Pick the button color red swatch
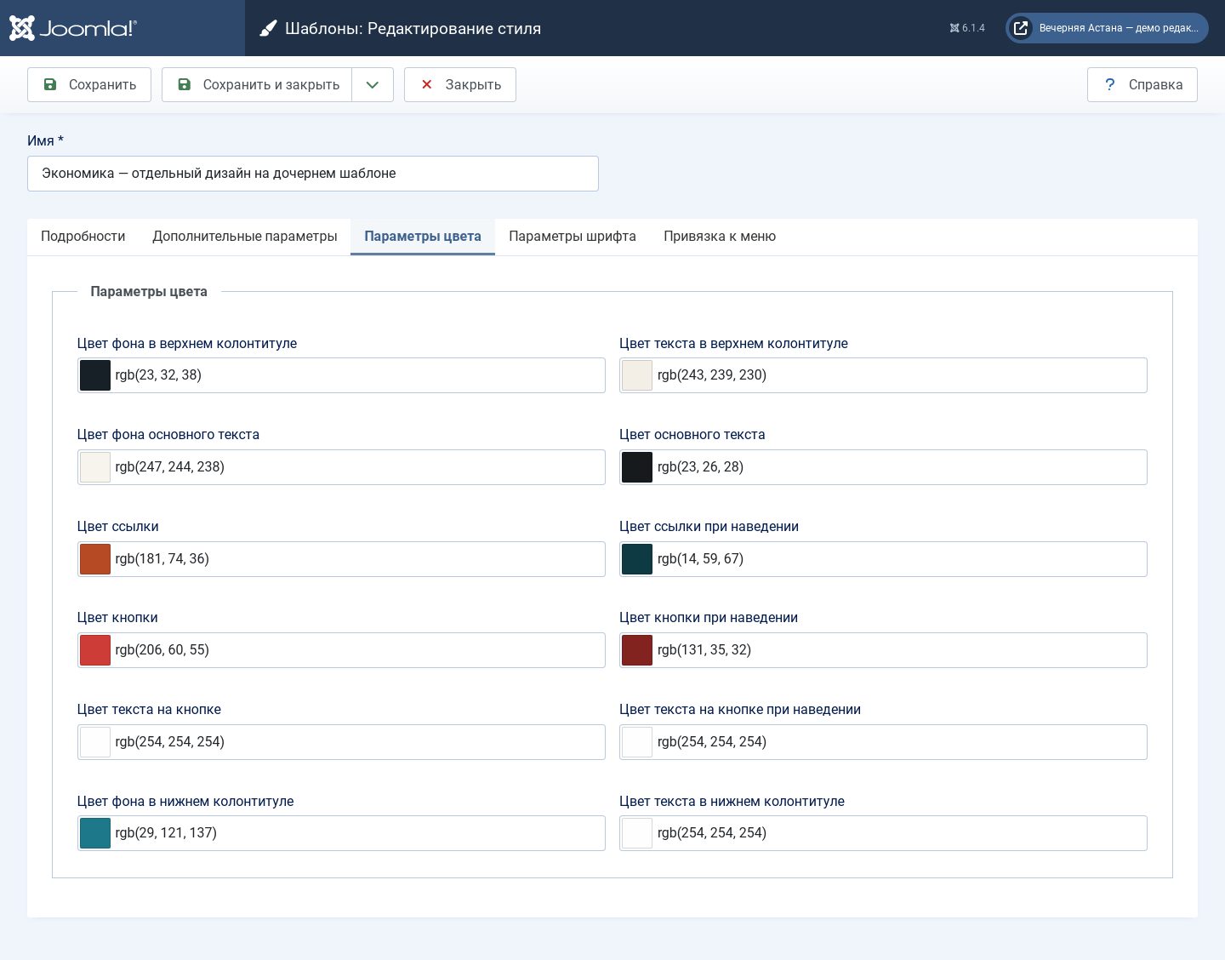1225x960 pixels. click(x=95, y=650)
